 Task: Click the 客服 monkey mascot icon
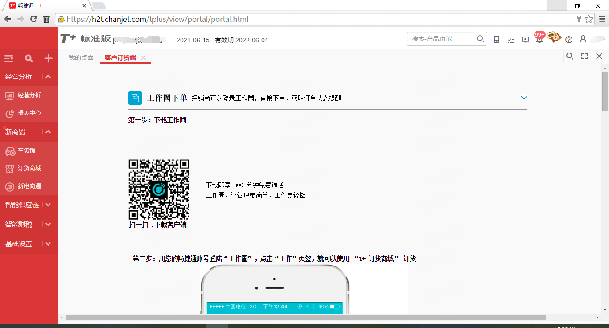(554, 37)
